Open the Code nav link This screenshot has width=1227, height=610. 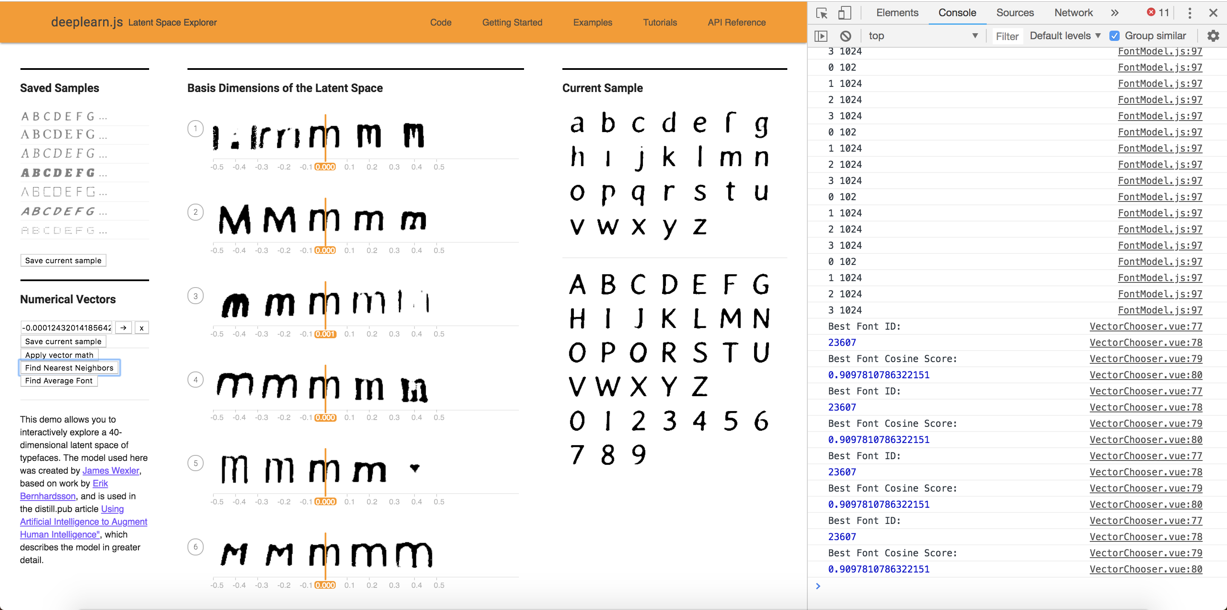(x=441, y=23)
